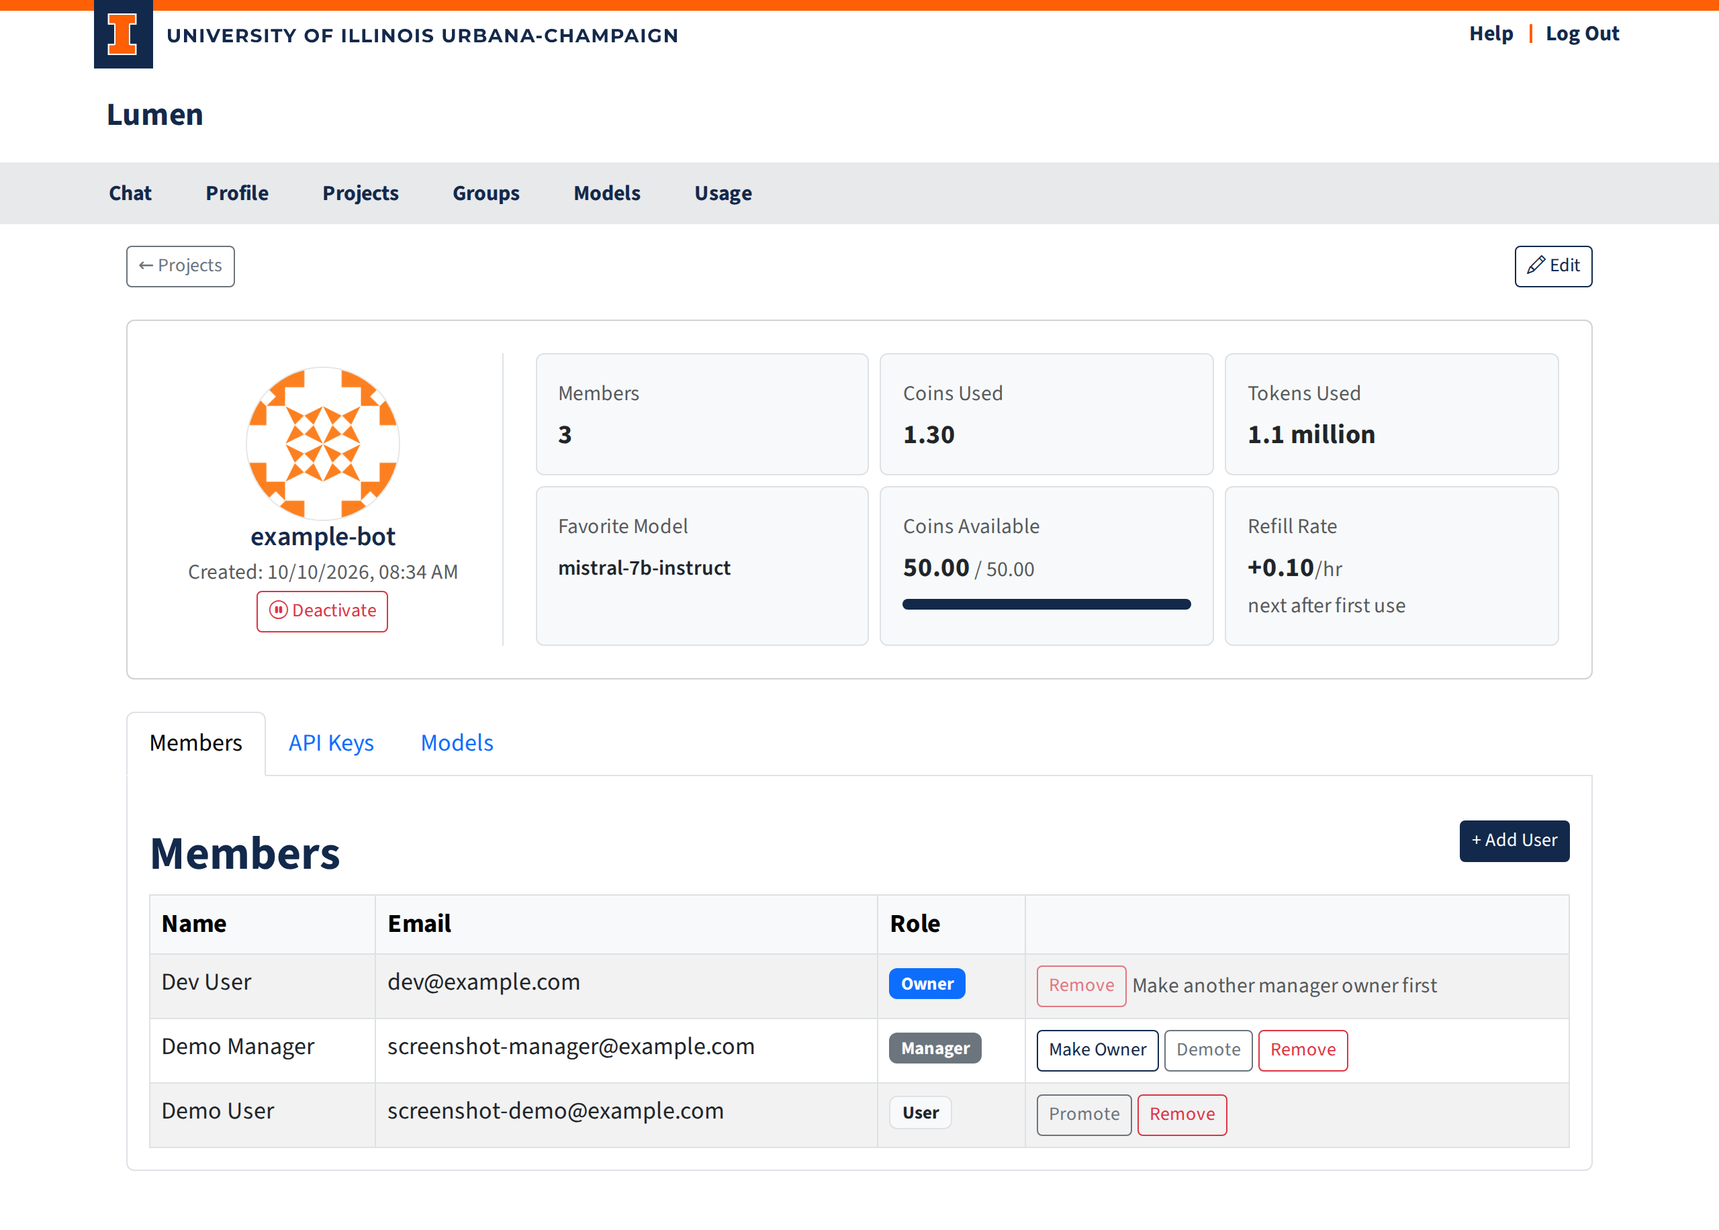1719x1230 pixels.
Task: Open the Models page in top navigation
Action: (606, 193)
